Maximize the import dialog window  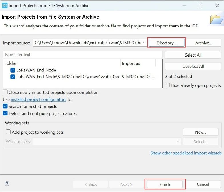click(200, 5)
